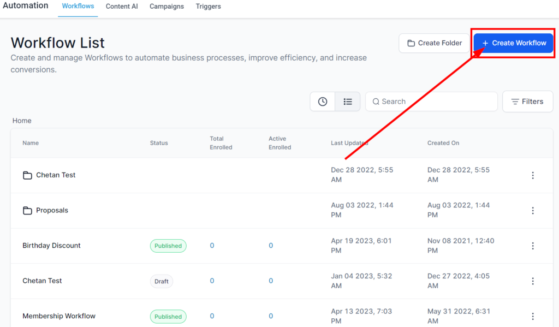Switch to the list view icon
The width and height of the screenshot is (559, 327).
(348, 102)
